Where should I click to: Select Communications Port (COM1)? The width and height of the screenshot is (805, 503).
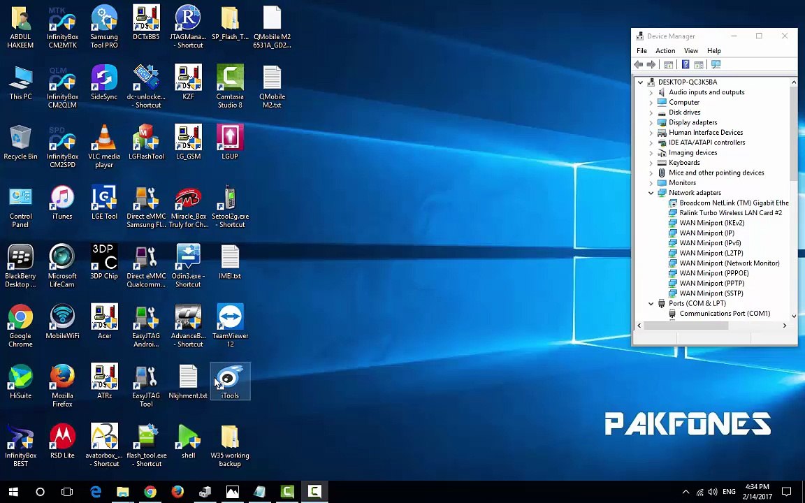(725, 314)
